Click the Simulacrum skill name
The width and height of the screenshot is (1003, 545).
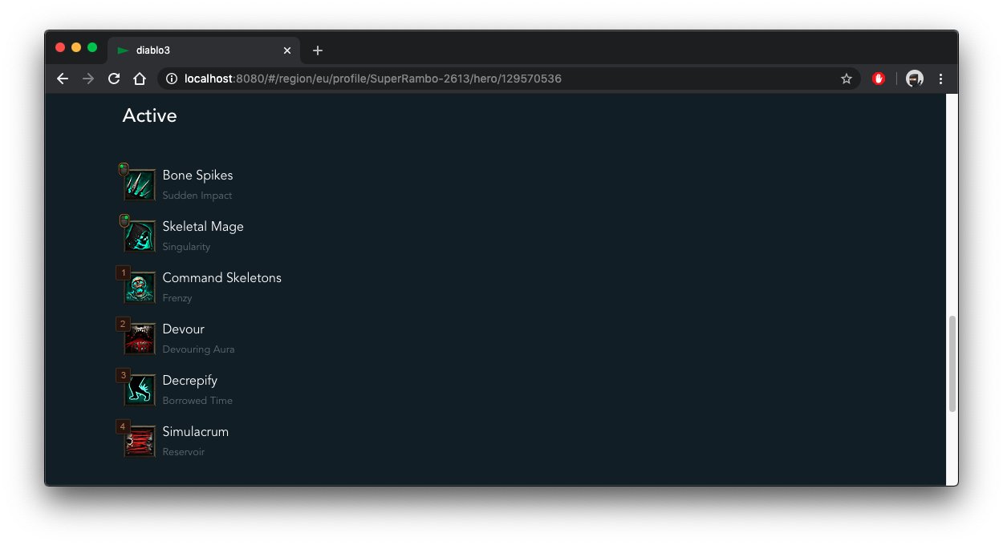(195, 432)
